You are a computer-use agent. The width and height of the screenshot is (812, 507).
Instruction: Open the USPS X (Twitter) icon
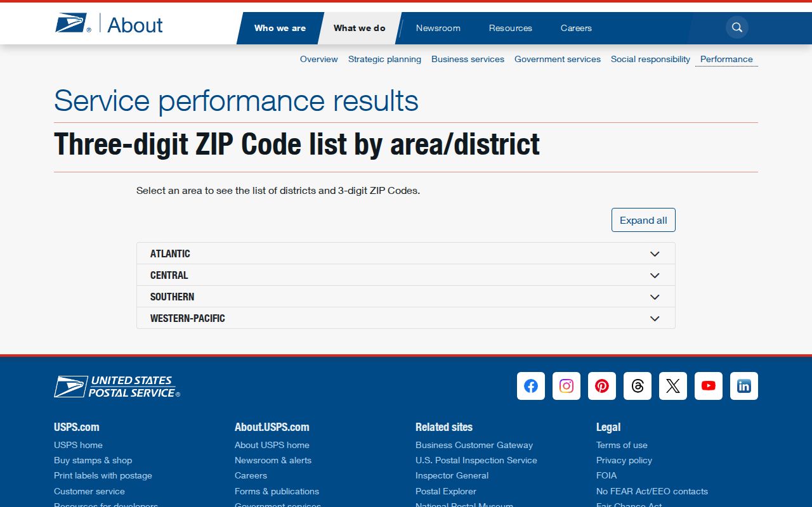(673, 386)
